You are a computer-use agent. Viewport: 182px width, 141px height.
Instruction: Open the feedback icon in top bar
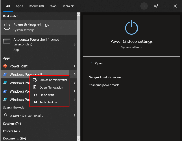(156, 6)
